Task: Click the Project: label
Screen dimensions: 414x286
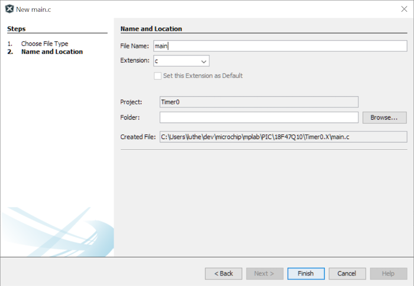Action: coord(131,102)
